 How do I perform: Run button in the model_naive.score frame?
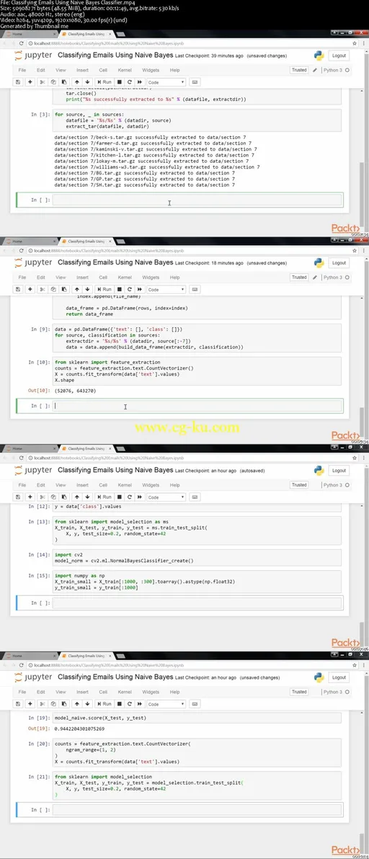(104, 703)
